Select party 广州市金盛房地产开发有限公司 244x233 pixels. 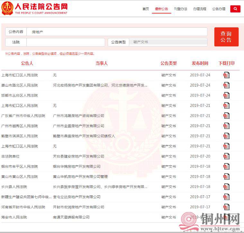tap(78, 126)
